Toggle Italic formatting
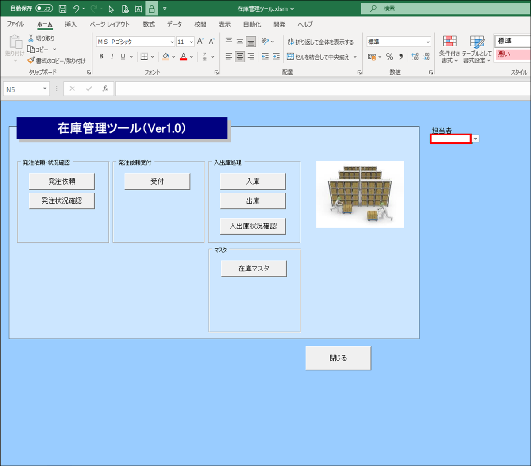Screen dimensions: 531x466 [112, 57]
